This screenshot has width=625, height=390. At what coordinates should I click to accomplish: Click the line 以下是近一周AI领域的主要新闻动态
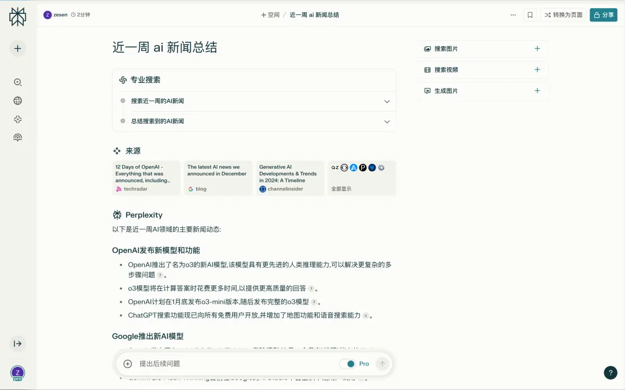pyautogui.click(x=167, y=230)
